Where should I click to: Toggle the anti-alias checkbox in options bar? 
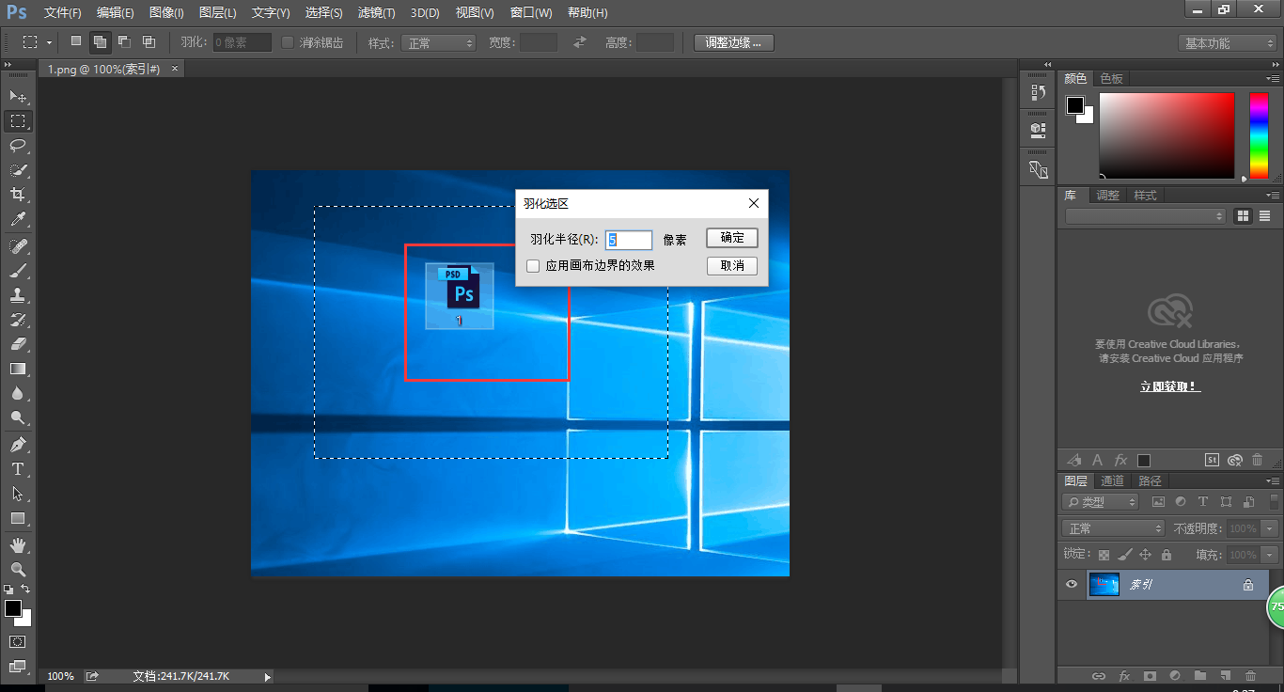click(x=288, y=42)
